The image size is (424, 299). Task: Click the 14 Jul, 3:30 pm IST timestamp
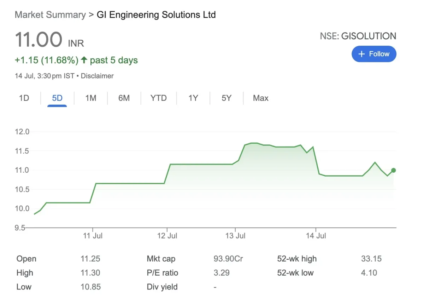tap(45, 76)
